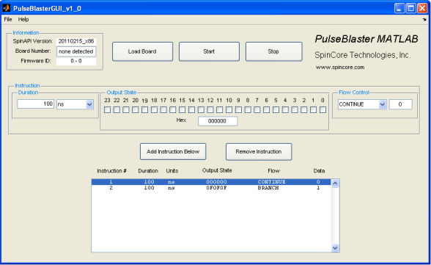Maximize the PulseBlasterGUI window

(411, 8)
